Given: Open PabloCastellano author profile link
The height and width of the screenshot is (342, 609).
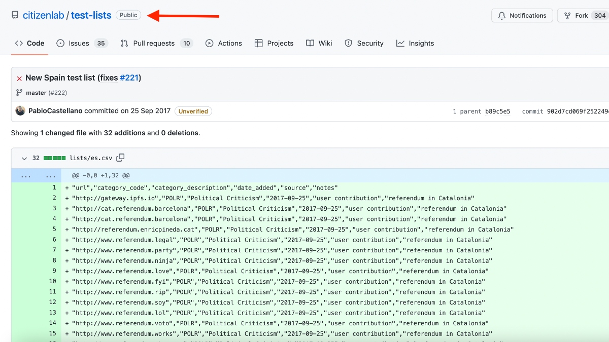Looking at the screenshot, I should [x=55, y=110].
